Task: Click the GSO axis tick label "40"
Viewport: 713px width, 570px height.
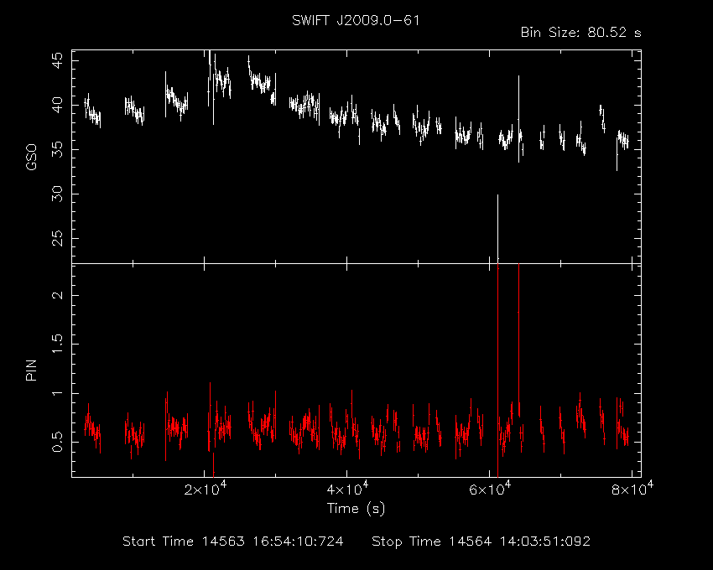Action: click(58, 106)
